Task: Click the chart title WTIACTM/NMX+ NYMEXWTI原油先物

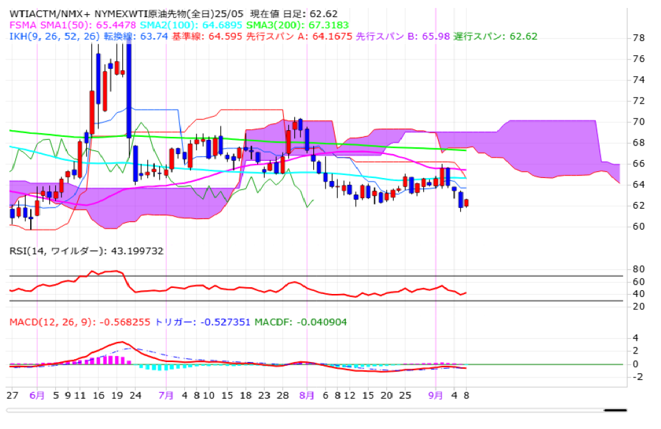Action: pos(96,14)
